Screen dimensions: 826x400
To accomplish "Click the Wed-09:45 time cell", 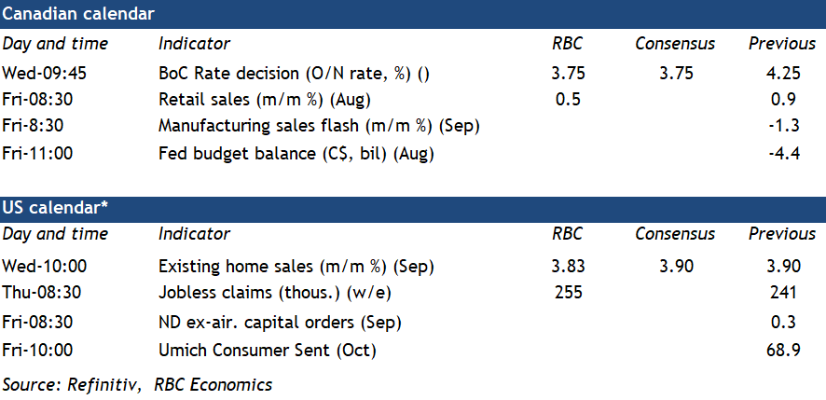I will click(x=43, y=74).
